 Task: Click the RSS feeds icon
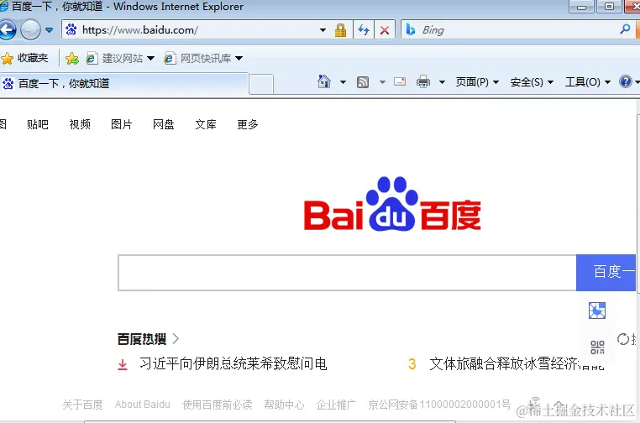click(363, 82)
